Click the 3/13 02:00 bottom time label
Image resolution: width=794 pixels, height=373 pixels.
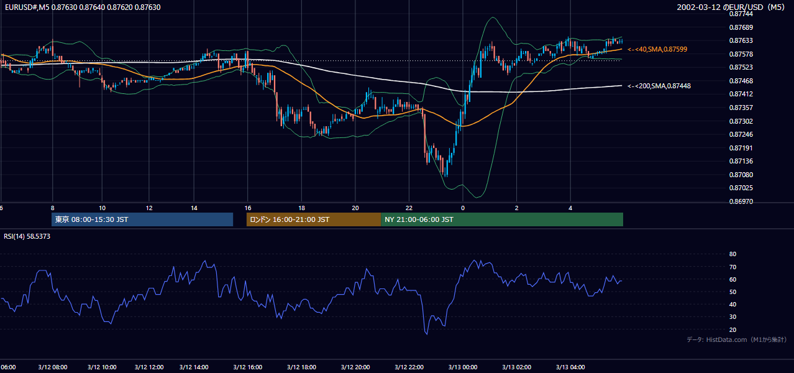click(x=517, y=367)
